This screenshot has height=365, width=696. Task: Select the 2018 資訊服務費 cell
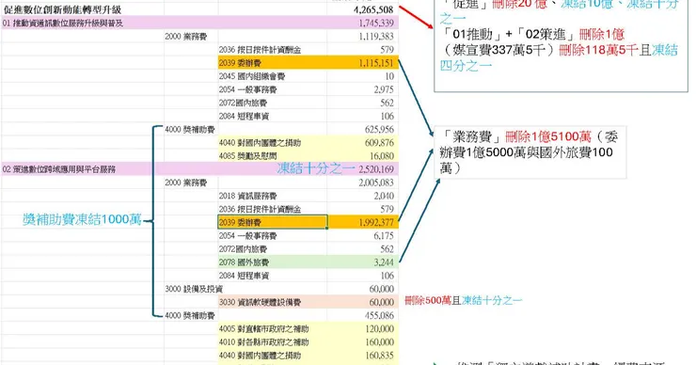coord(273,196)
